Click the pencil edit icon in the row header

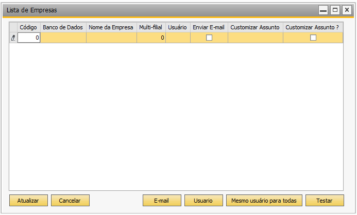pos(13,38)
